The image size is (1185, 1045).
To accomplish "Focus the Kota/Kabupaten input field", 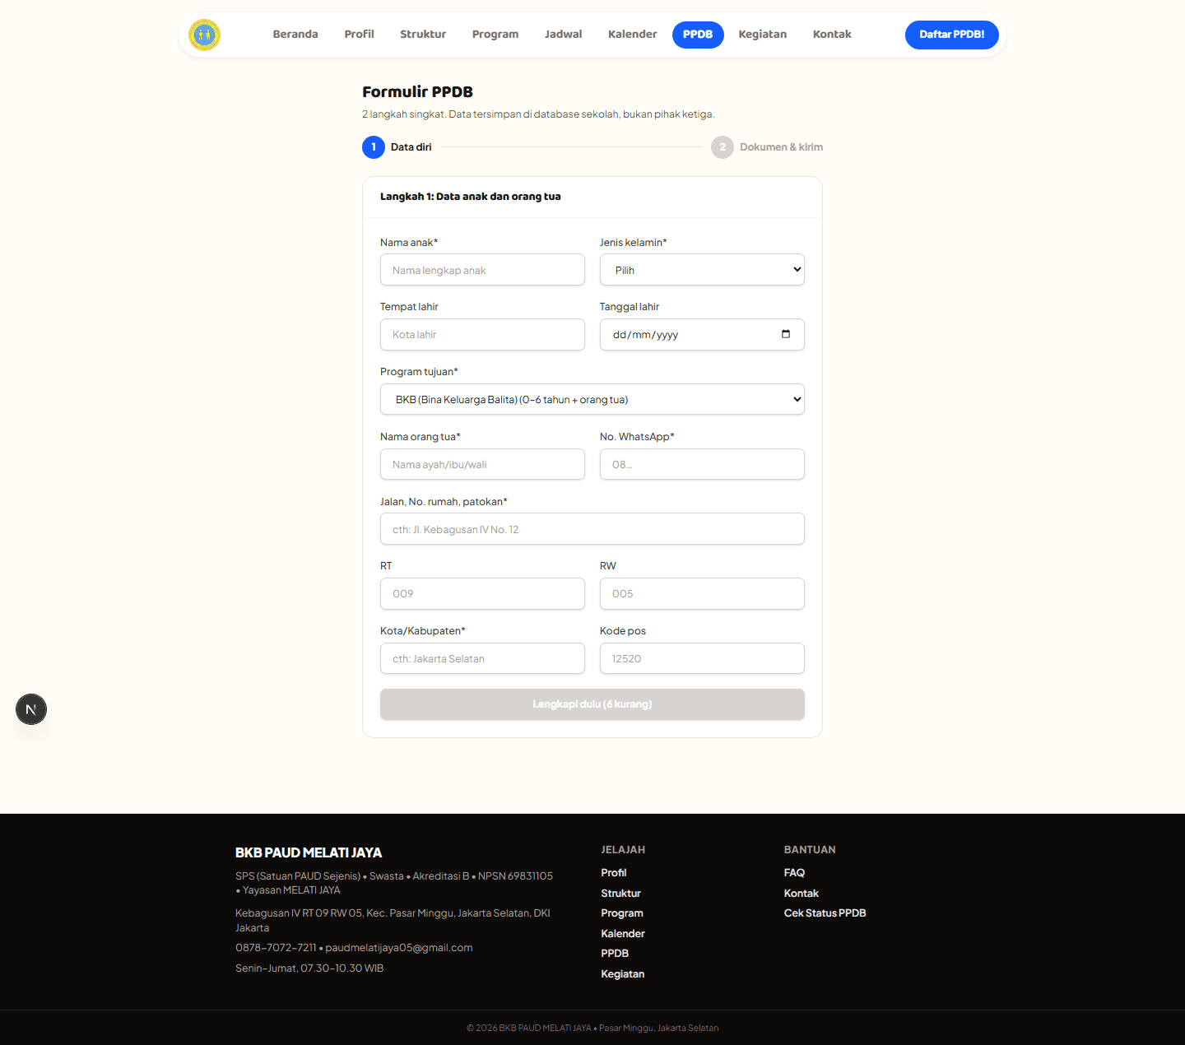I will (x=482, y=658).
